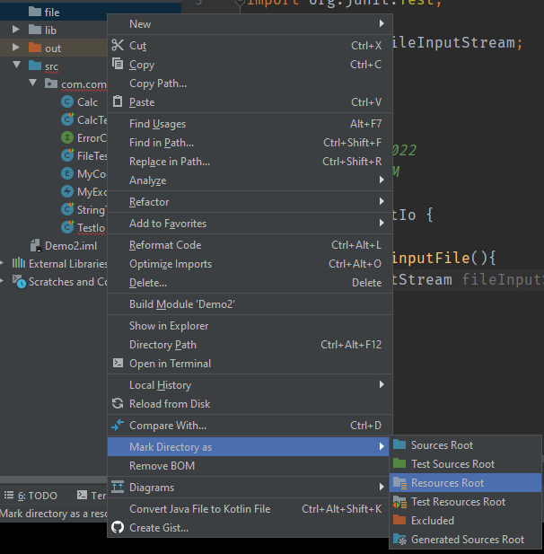The height and width of the screenshot is (554, 544).
Task: Click the MyExc exception class icon
Action: tap(67, 191)
